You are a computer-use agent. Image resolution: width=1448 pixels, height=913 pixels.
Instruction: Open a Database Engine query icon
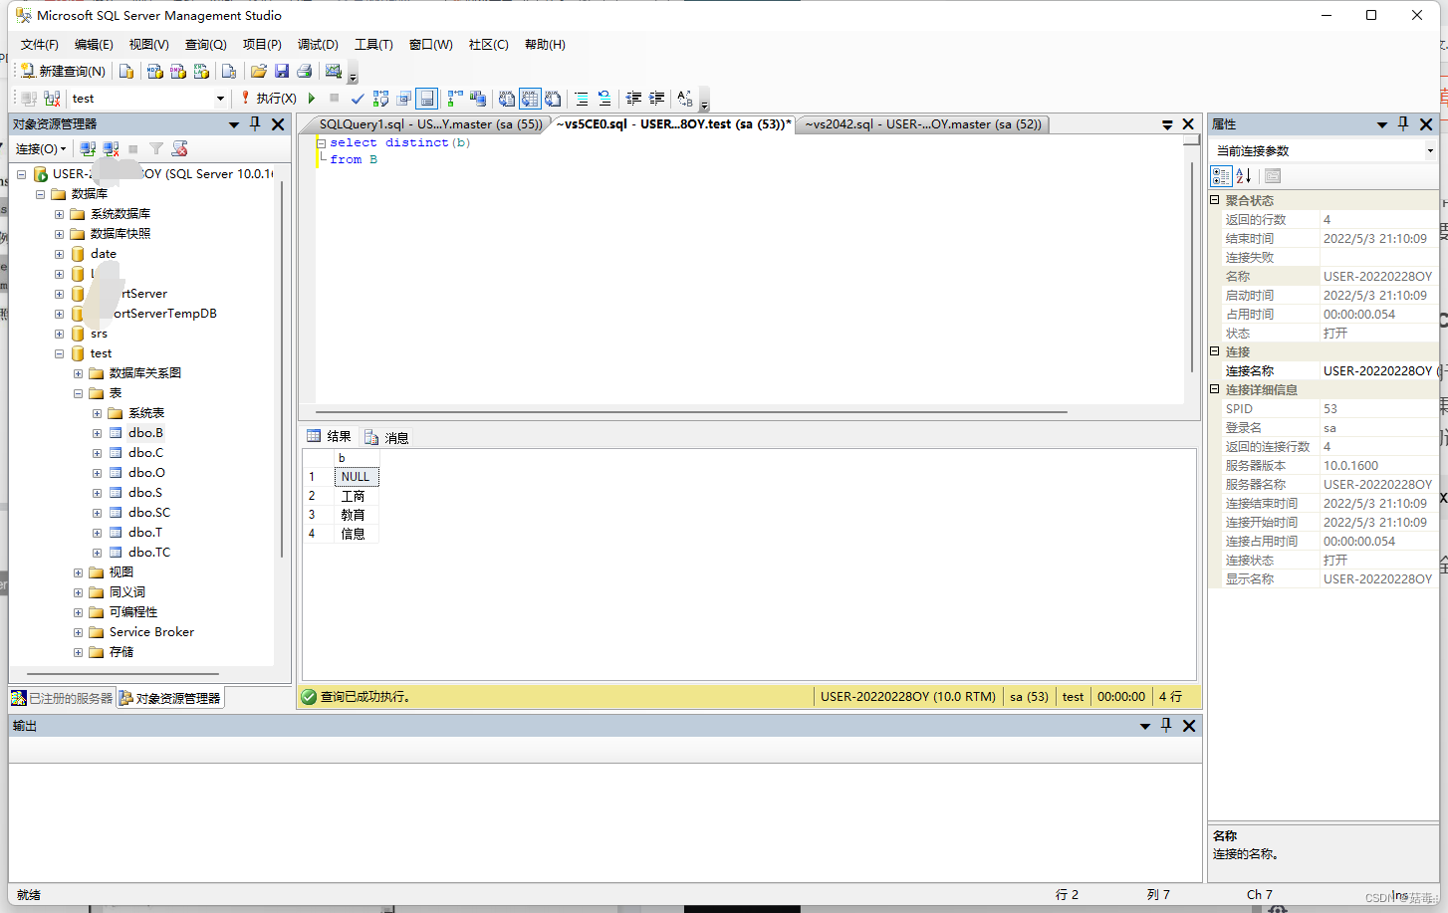tap(126, 71)
